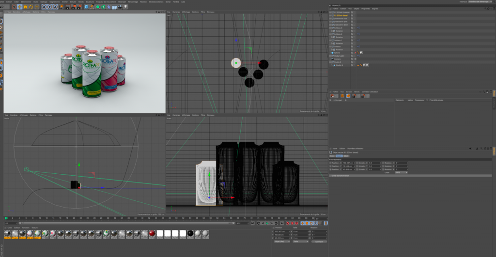Click the red Record keyframe button

click(x=288, y=223)
